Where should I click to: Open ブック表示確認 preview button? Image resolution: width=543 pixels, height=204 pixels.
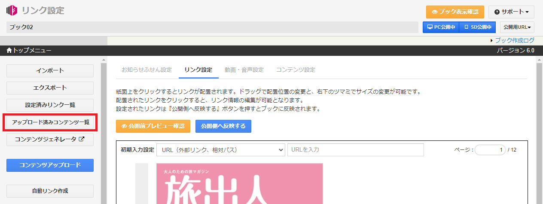click(455, 12)
